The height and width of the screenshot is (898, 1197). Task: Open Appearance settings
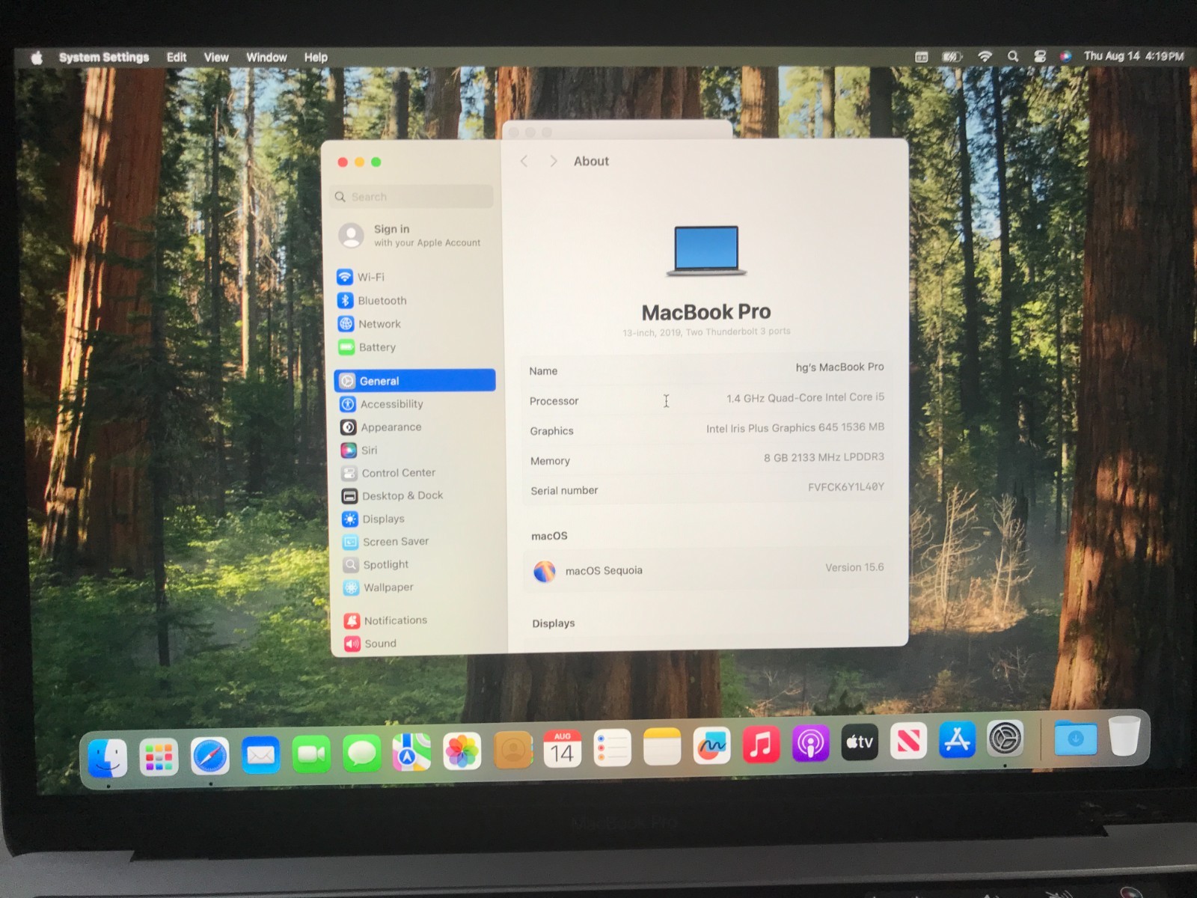390,427
